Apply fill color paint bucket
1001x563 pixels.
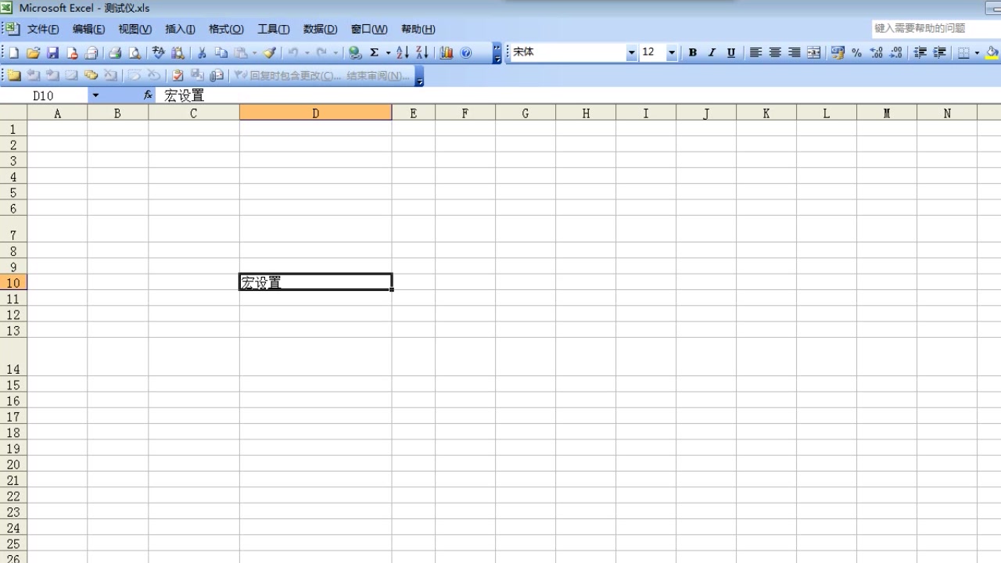[992, 52]
